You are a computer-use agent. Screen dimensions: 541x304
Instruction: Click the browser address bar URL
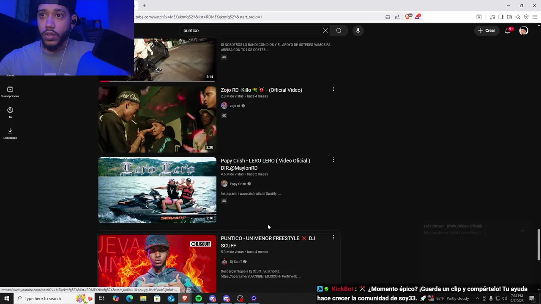point(198,17)
